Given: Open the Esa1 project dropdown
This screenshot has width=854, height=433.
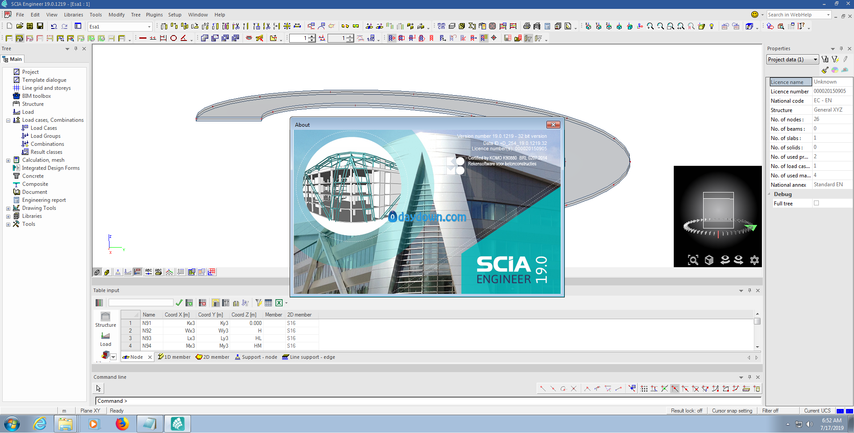Looking at the screenshot, I should click(x=149, y=27).
